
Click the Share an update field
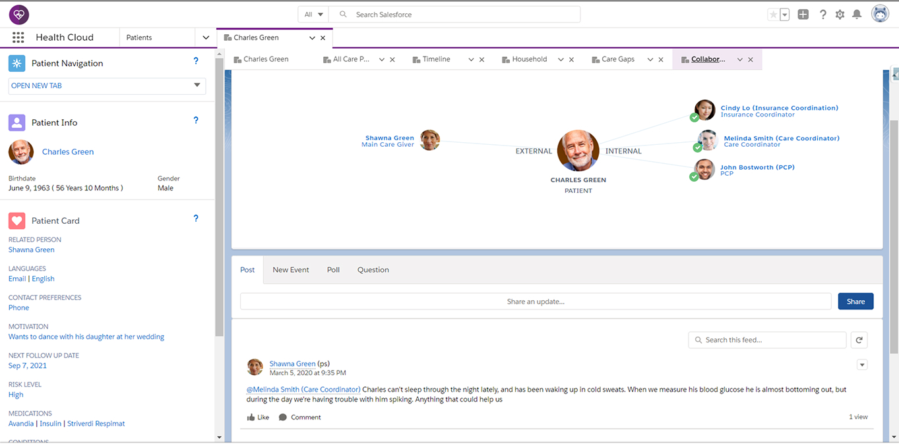tap(536, 301)
